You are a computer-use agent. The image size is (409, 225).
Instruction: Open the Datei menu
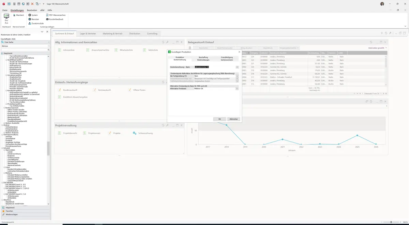[x=5, y=10]
